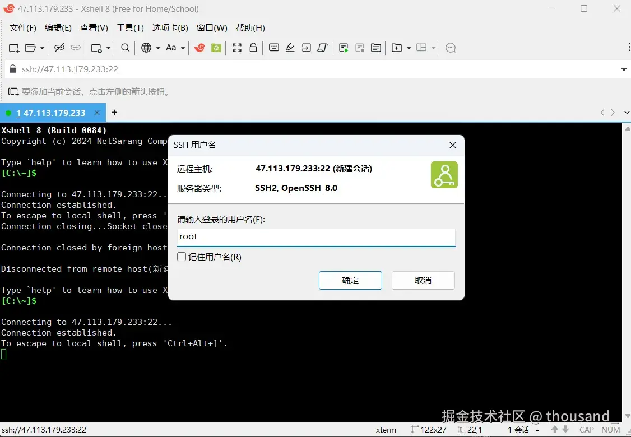Click the arrow-into-box toolbar icon
Image resolution: width=631 pixels, height=437 pixels.
306,48
